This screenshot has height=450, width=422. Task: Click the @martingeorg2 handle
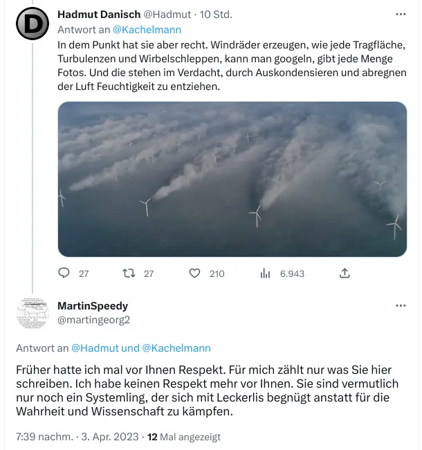pyautogui.click(x=94, y=320)
